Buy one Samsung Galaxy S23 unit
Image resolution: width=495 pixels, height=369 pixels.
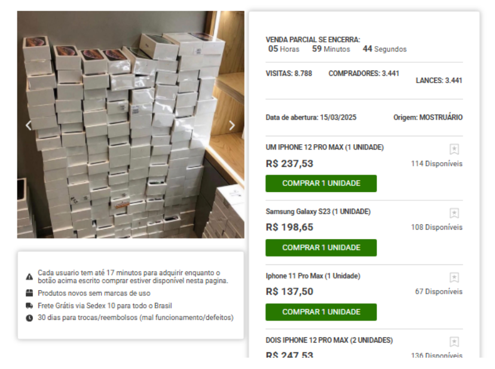pos(321,248)
